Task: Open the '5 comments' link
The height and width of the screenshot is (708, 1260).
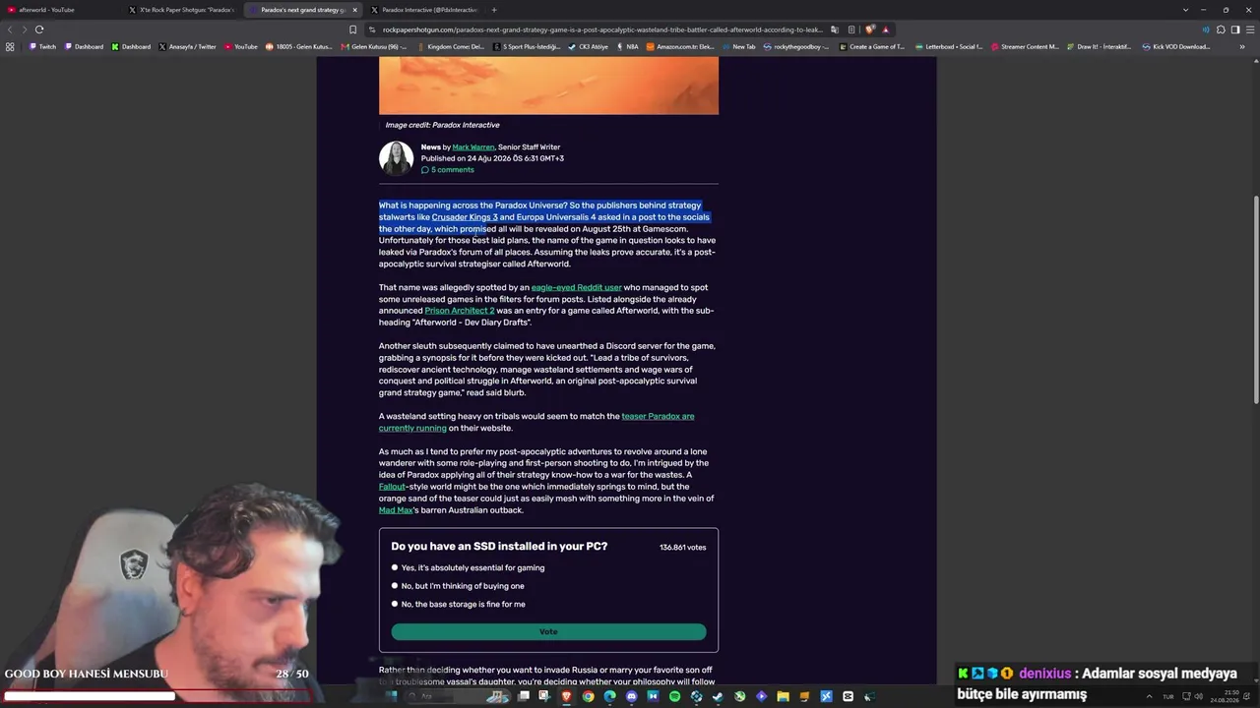Action: tap(452, 170)
